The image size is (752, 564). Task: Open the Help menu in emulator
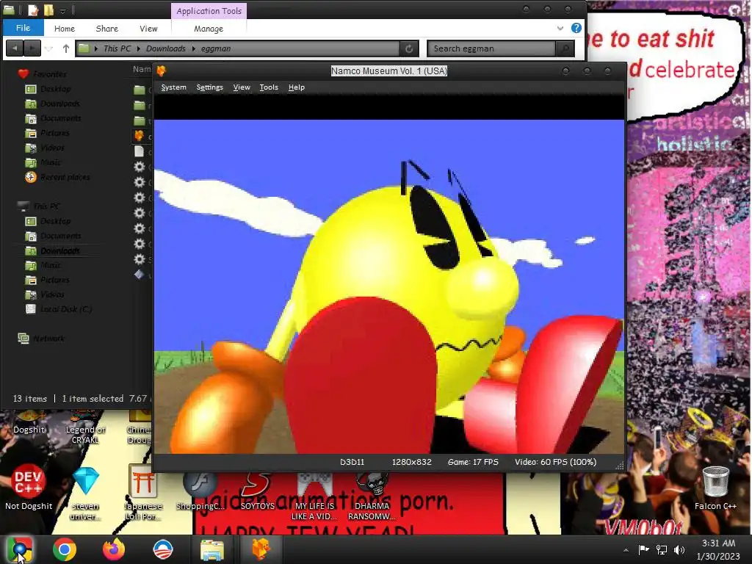click(297, 87)
